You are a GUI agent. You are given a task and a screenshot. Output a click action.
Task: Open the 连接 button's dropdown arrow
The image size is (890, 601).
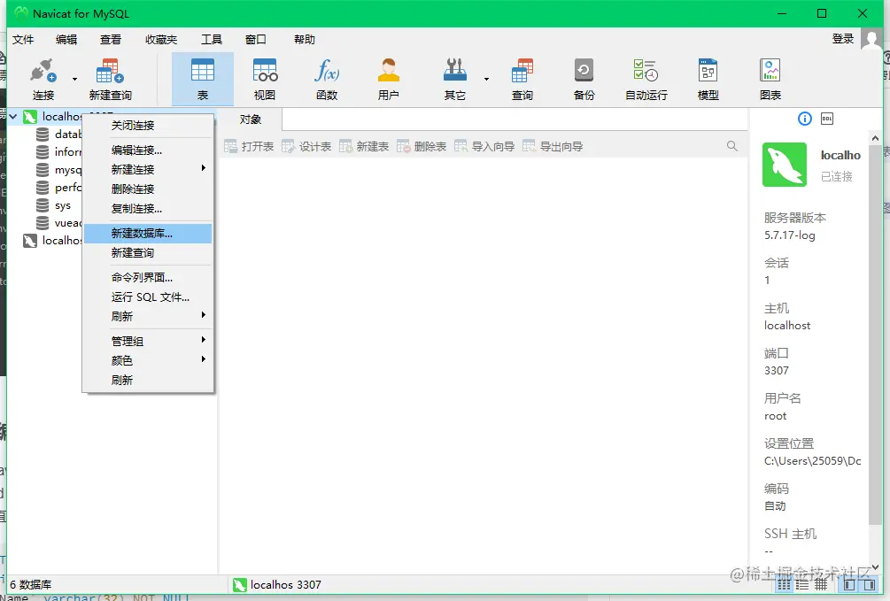pos(74,79)
